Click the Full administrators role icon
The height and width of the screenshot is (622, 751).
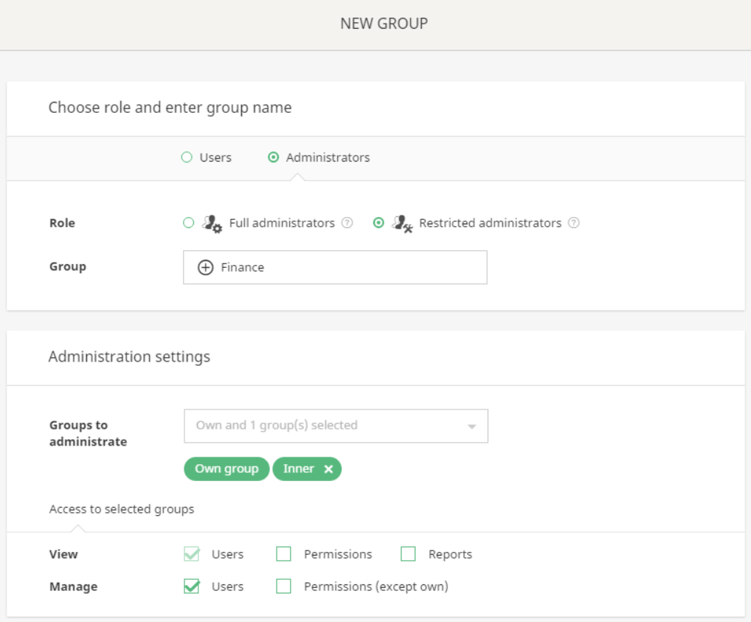(x=212, y=223)
